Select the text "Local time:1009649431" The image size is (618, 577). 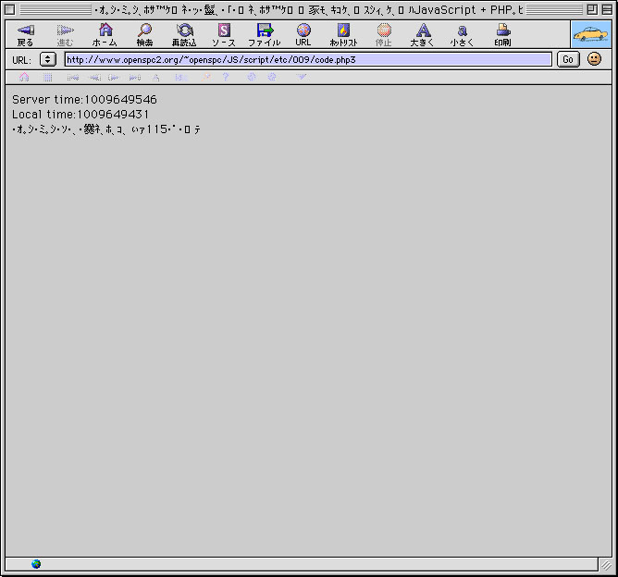pyautogui.click(x=80, y=115)
